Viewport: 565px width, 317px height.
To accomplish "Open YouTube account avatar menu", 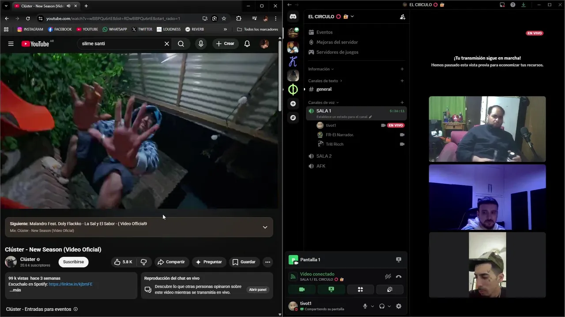I will [x=264, y=44].
